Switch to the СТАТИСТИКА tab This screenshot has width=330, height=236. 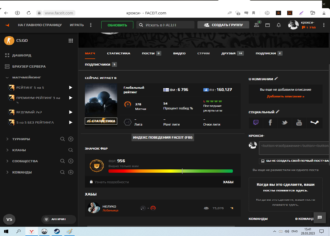(118, 53)
